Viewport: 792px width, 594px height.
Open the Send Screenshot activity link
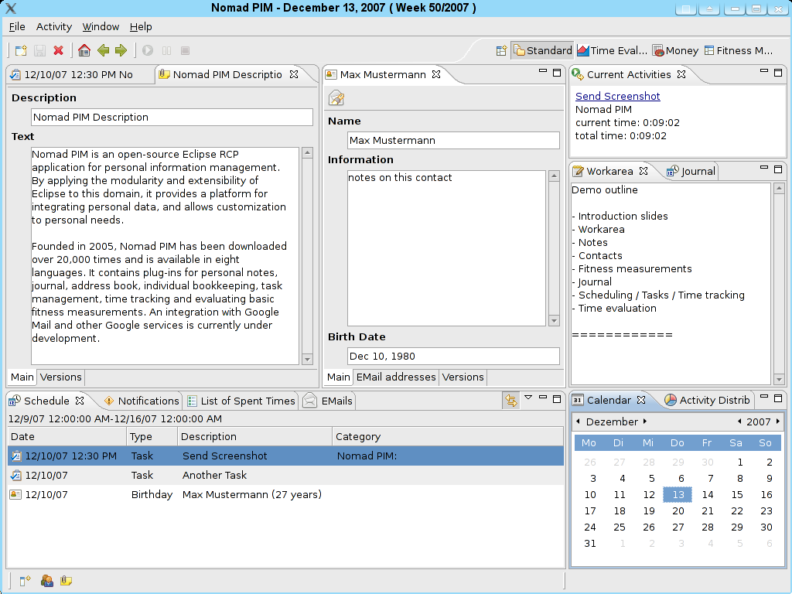coord(617,96)
